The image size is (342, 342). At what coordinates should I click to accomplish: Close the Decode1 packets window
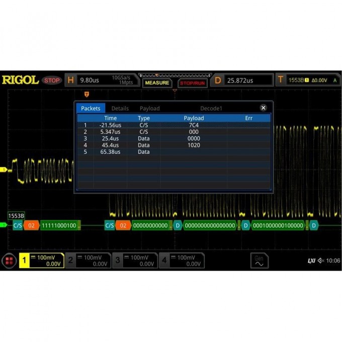click(263, 108)
